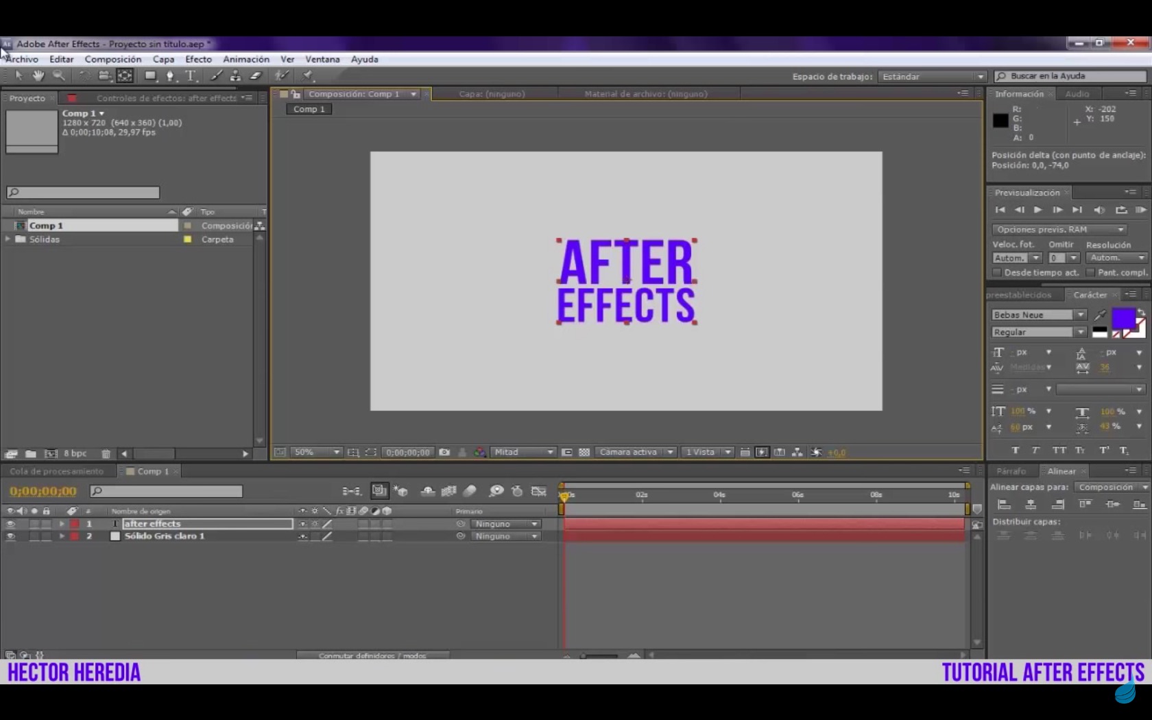The height and width of the screenshot is (720, 1152).
Task: Select the Roto Brush tool
Action: (x=281, y=75)
